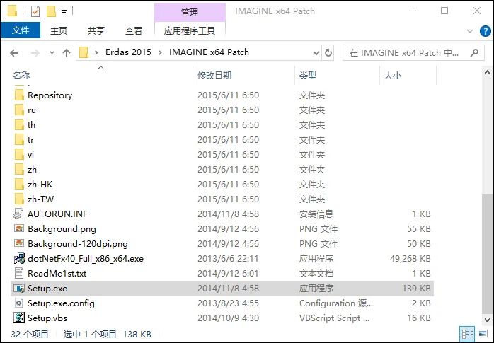Screen dimensions: 494x343
Task: Switch to large icons view layout
Action: click(483, 334)
